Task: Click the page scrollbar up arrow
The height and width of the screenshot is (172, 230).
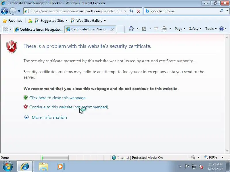Action: [227, 37]
